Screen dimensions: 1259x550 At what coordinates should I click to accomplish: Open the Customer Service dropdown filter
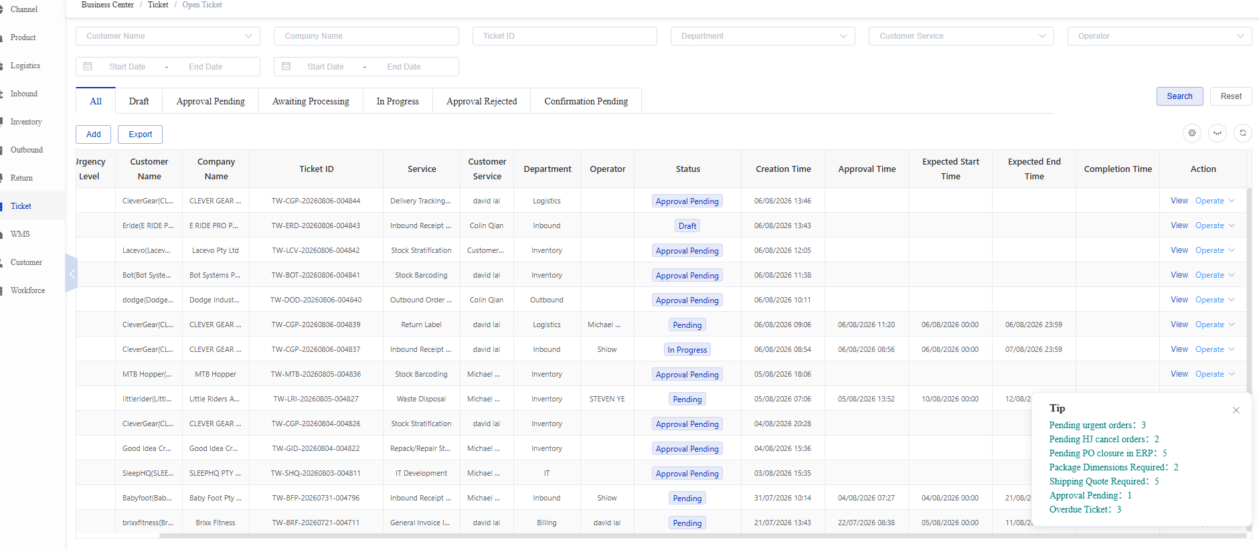[961, 36]
